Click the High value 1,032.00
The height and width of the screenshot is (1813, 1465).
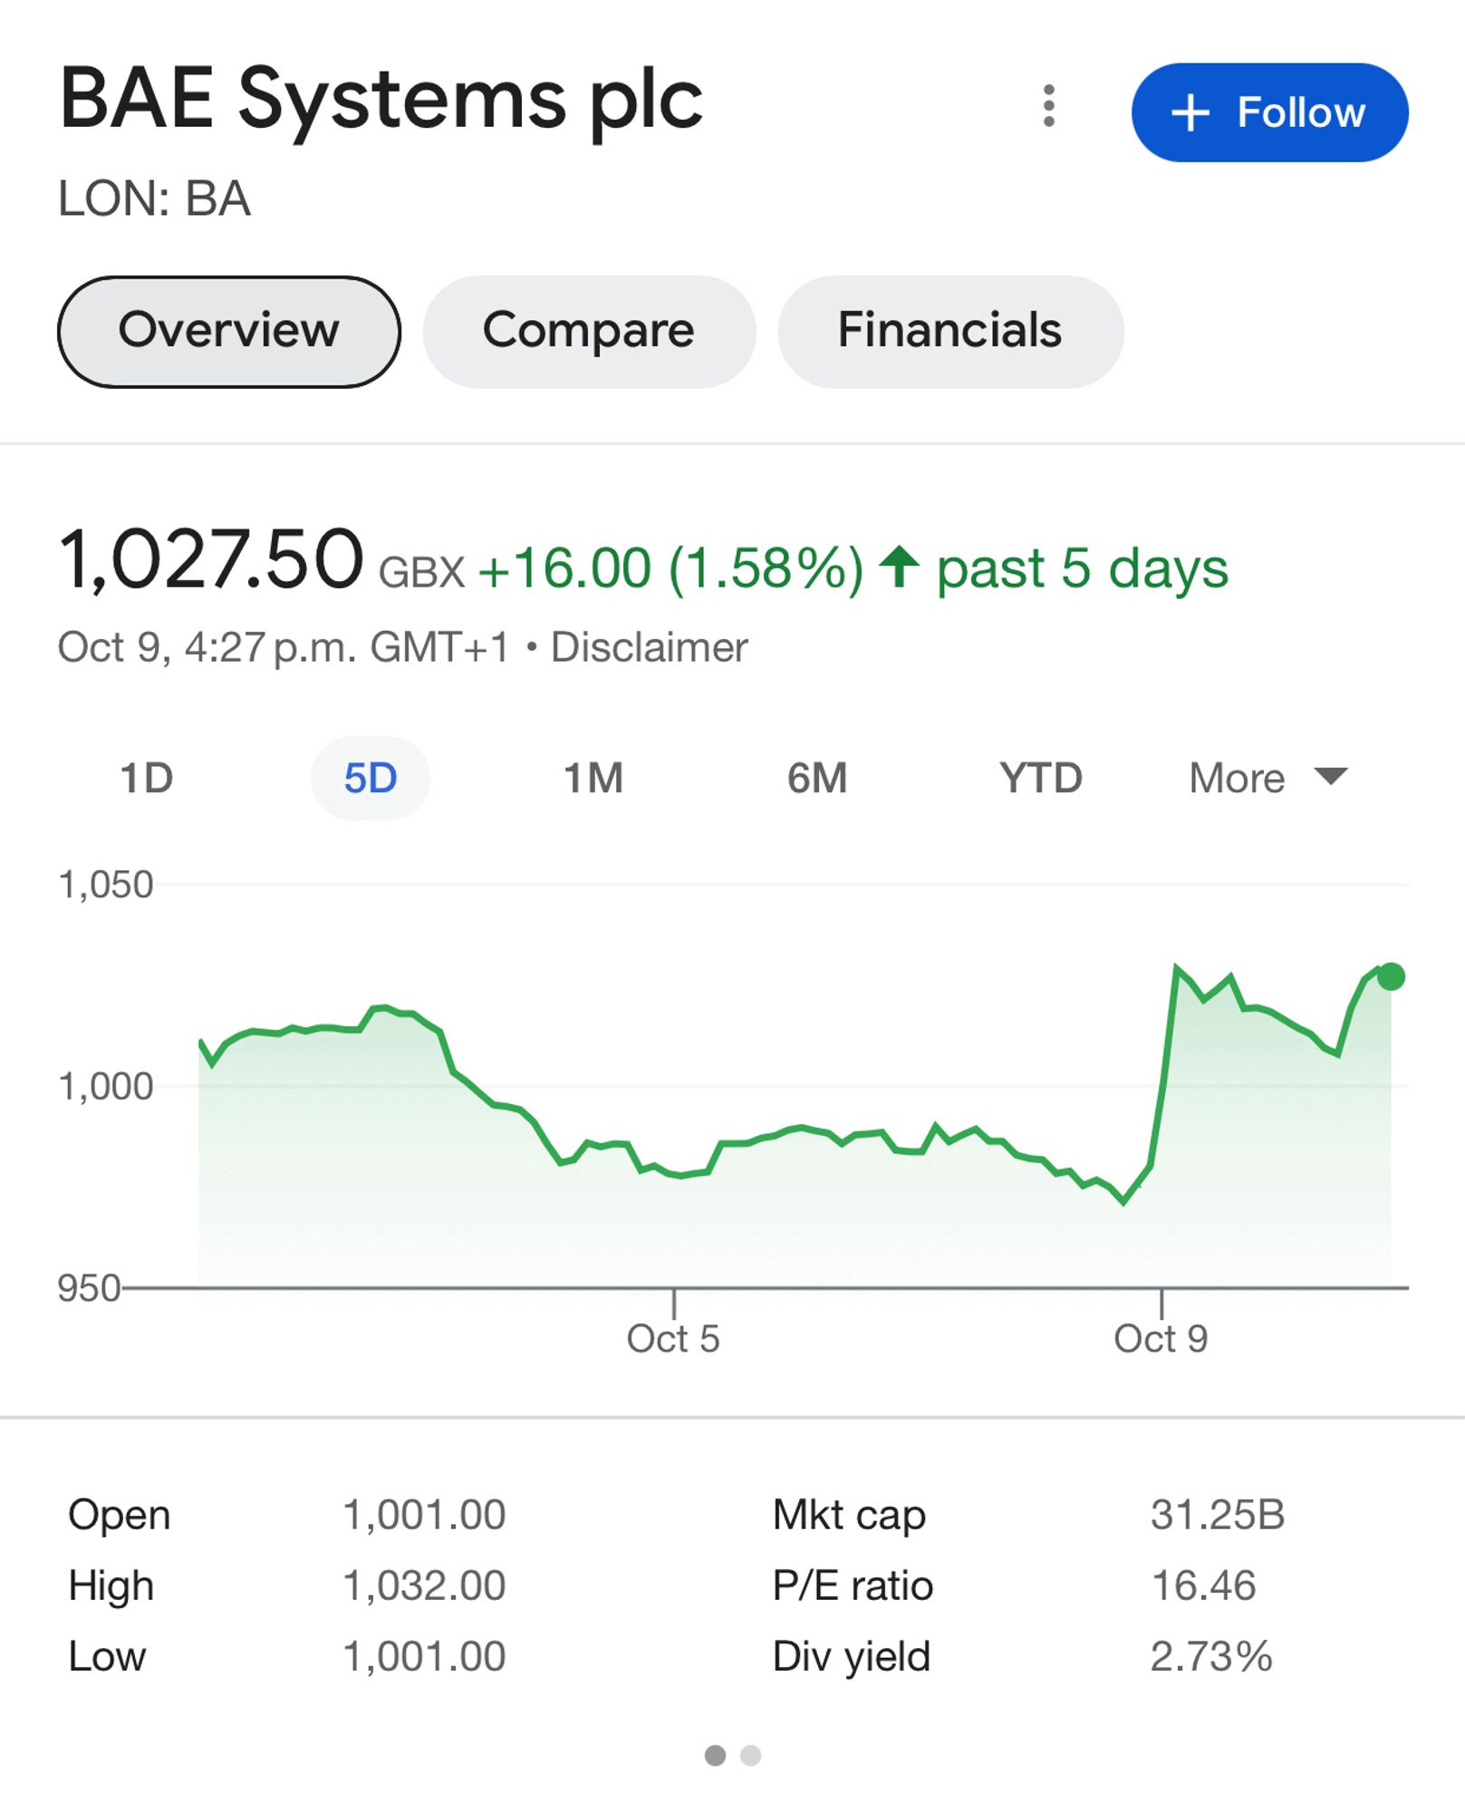(424, 1585)
